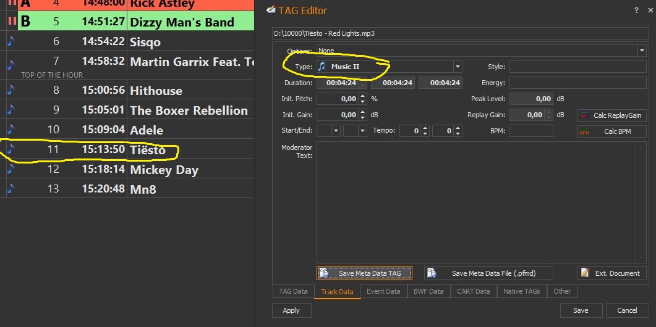Switch to the TAG Data tab

pyautogui.click(x=293, y=291)
